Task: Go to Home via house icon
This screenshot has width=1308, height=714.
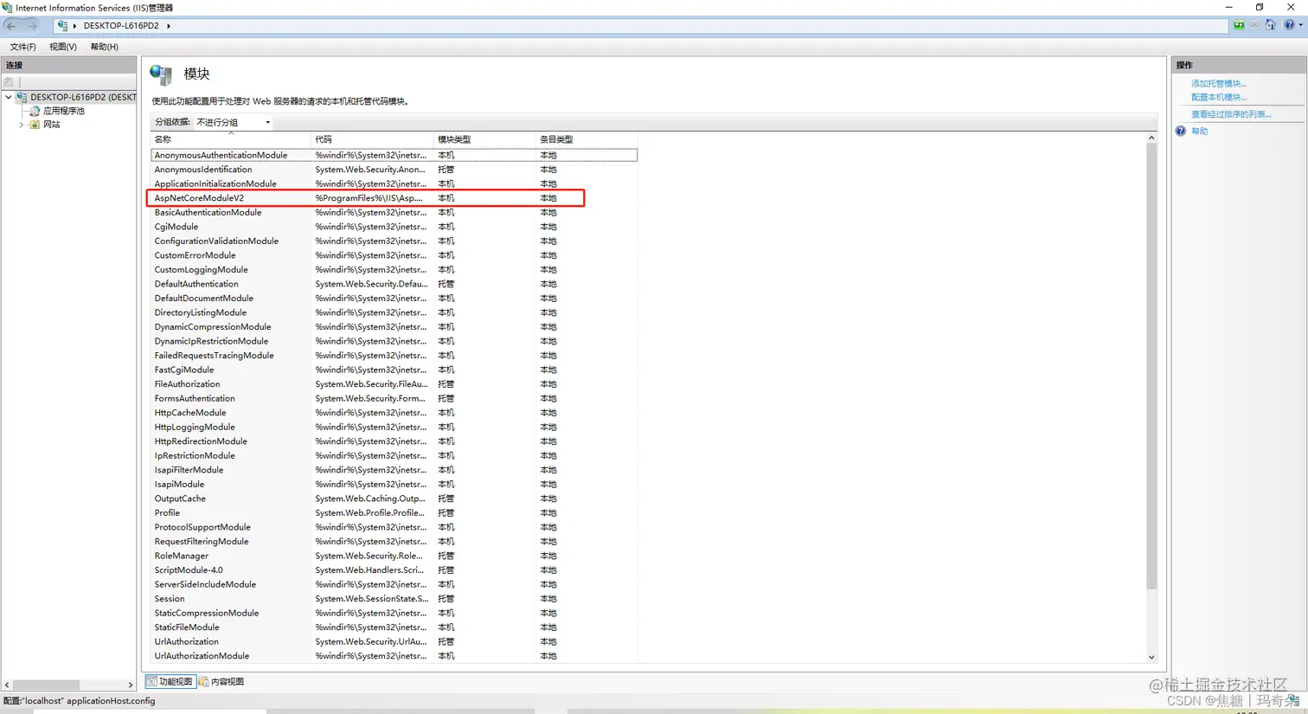Action: point(1270,25)
